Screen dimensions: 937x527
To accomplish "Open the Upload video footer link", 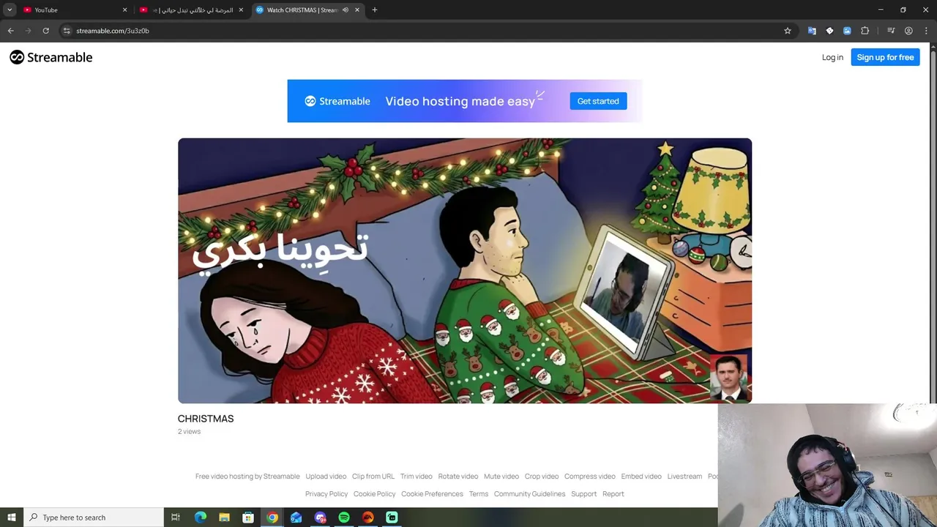I will pyautogui.click(x=326, y=476).
